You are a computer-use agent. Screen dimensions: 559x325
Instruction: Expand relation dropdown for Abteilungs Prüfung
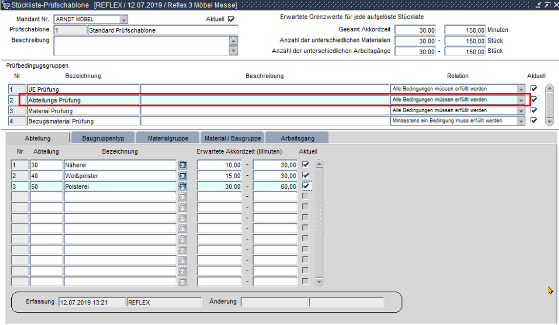(x=521, y=100)
